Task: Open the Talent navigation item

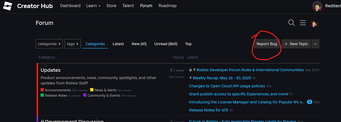Action: [x=128, y=6]
